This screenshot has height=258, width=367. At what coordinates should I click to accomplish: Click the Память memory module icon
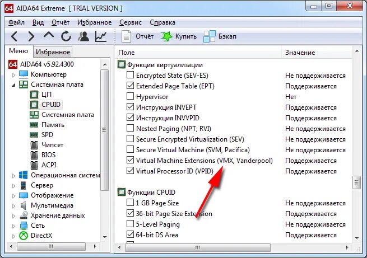[34, 125]
